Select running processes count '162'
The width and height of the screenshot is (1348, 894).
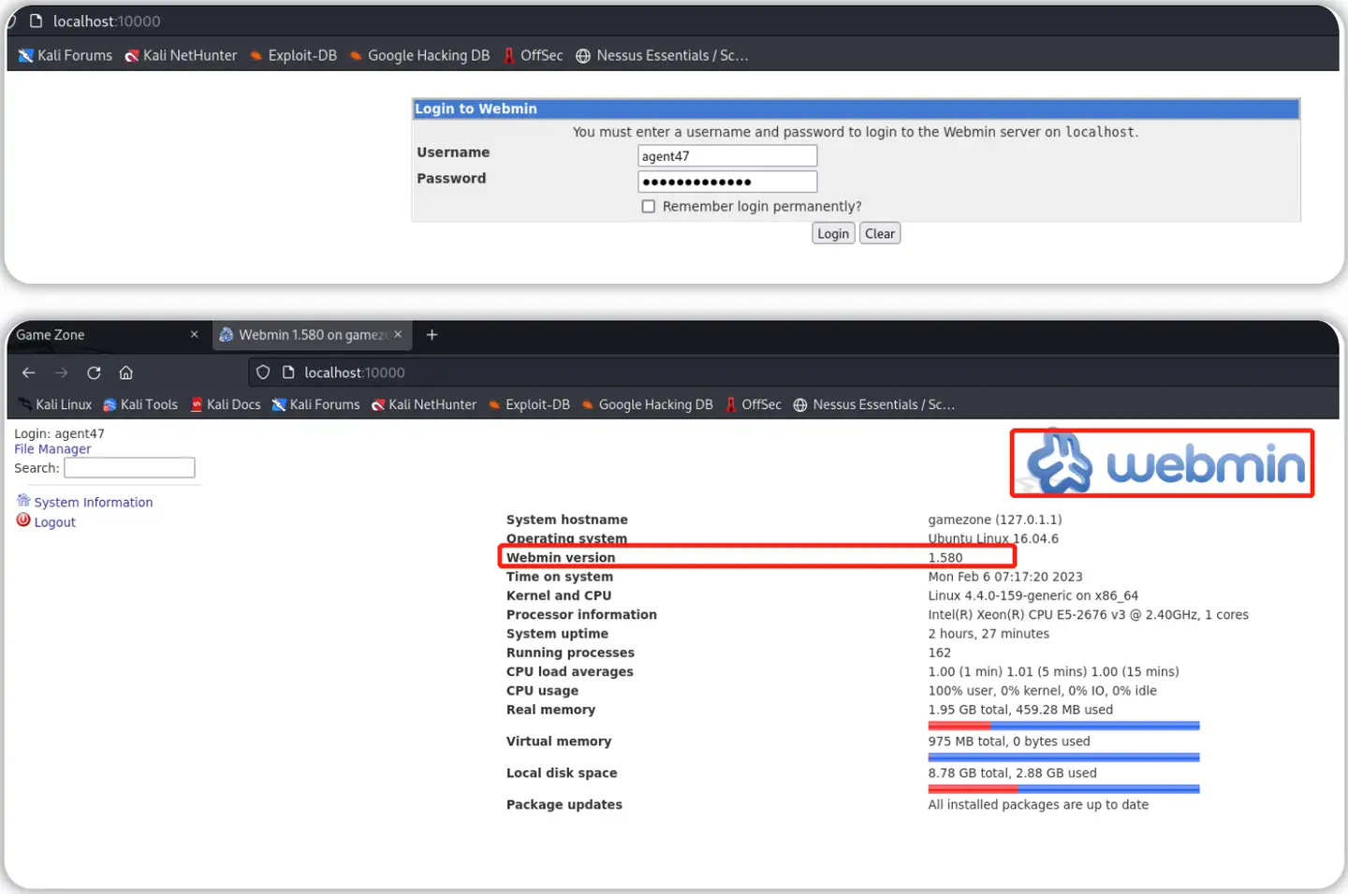[x=940, y=652]
